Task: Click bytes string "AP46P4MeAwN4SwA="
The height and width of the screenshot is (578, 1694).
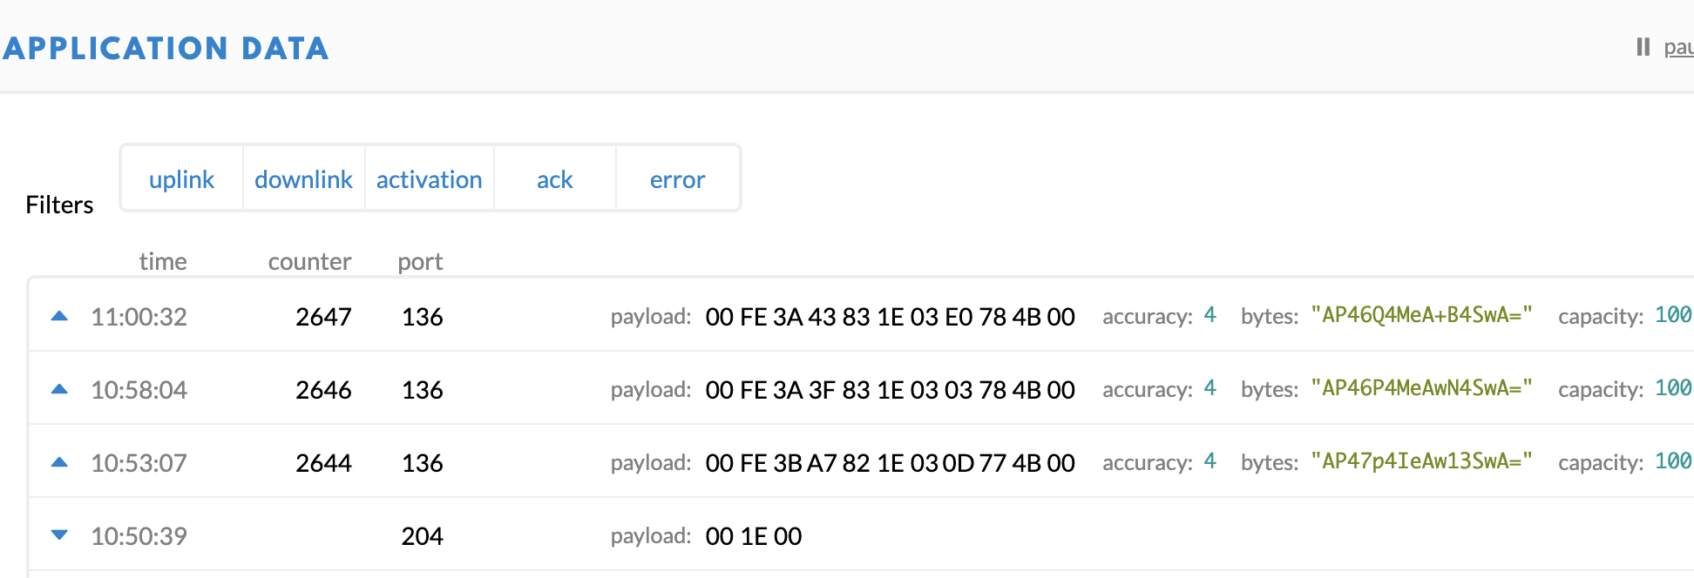Action: pyautogui.click(x=1421, y=388)
